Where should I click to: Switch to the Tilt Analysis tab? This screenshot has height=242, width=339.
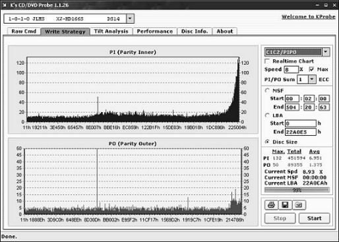pos(111,31)
